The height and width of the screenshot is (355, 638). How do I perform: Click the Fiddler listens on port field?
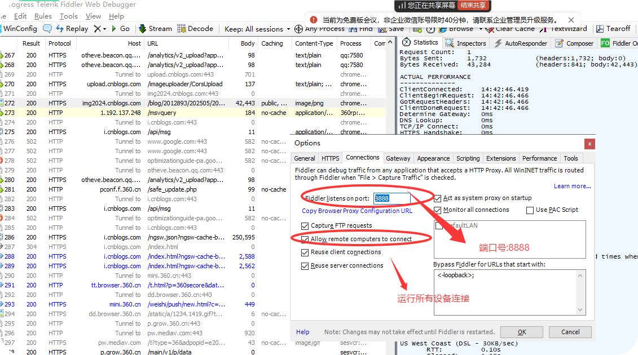pos(391,198)
